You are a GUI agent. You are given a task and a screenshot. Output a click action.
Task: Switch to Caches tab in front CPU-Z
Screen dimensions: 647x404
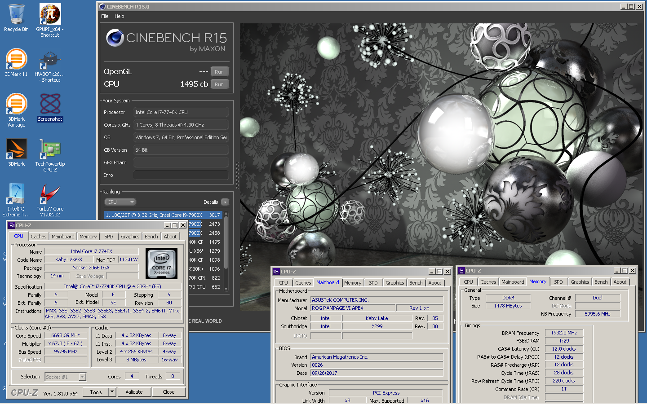(39, 237)
